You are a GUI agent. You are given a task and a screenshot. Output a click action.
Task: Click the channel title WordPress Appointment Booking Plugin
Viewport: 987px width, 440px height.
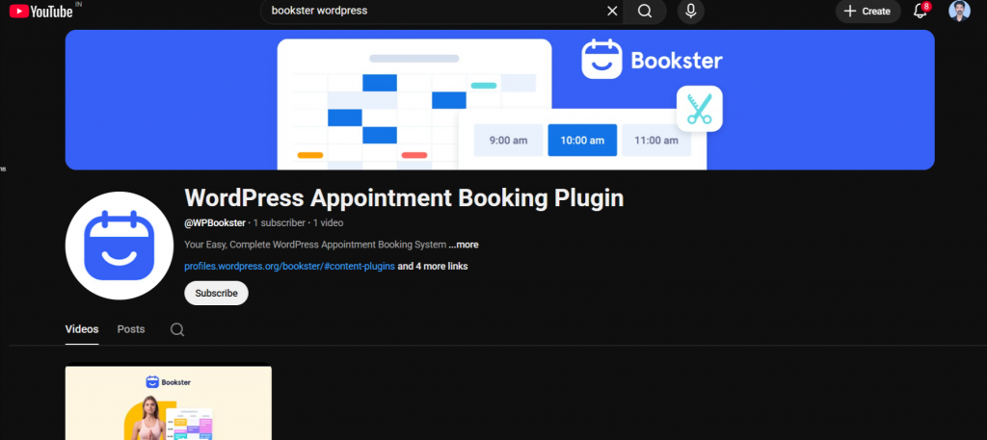[x=404, y=198]
